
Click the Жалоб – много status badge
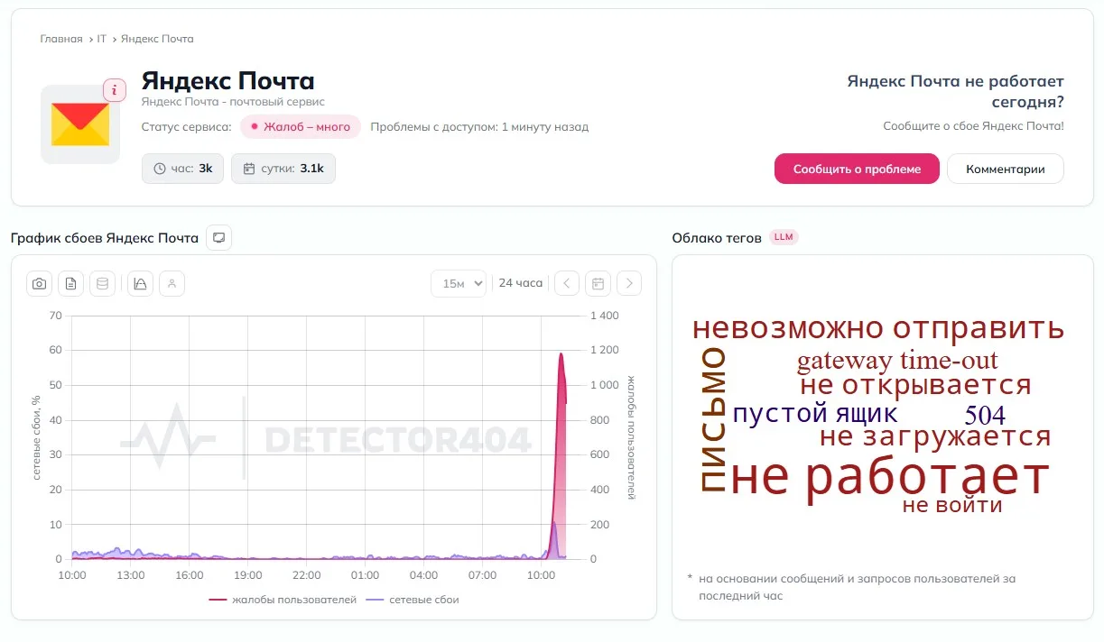301,127
